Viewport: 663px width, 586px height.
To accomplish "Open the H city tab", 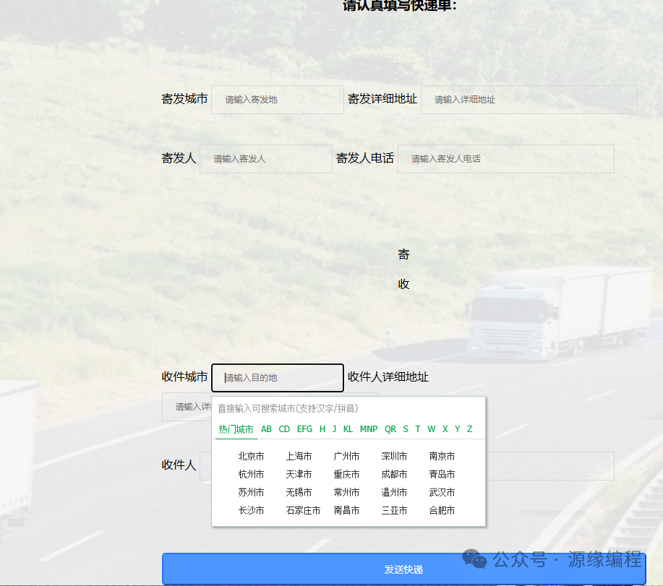I will click(322, 429).
